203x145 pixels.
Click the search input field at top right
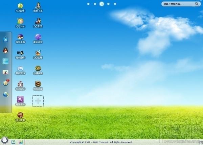click(181, 4)
